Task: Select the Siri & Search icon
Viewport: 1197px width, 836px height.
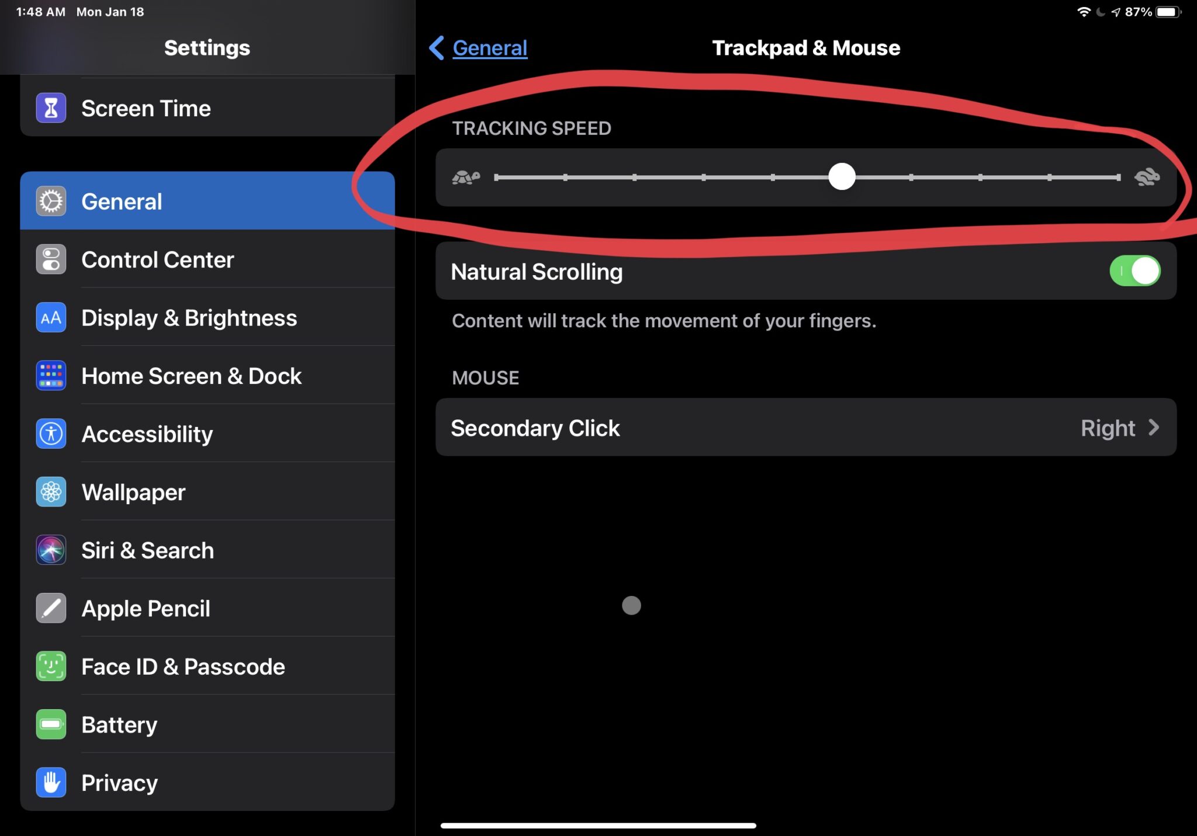Action: click(x=51, y=550)
